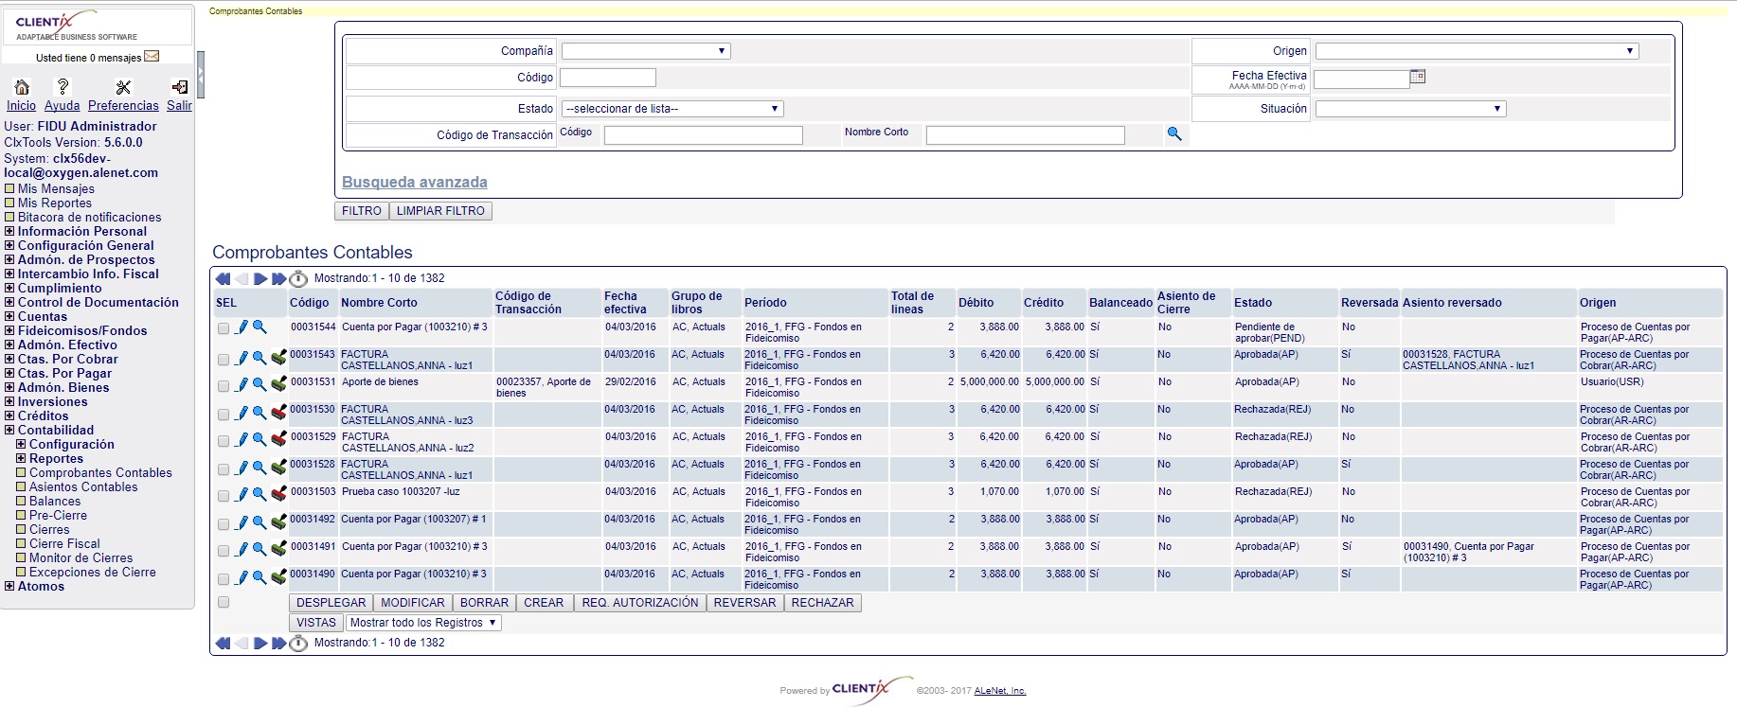Open the messages envelope icon
This screenshot has width=1737, height=707.
pos(152,57)
